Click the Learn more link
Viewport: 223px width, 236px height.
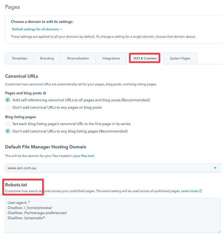point(189,191)
